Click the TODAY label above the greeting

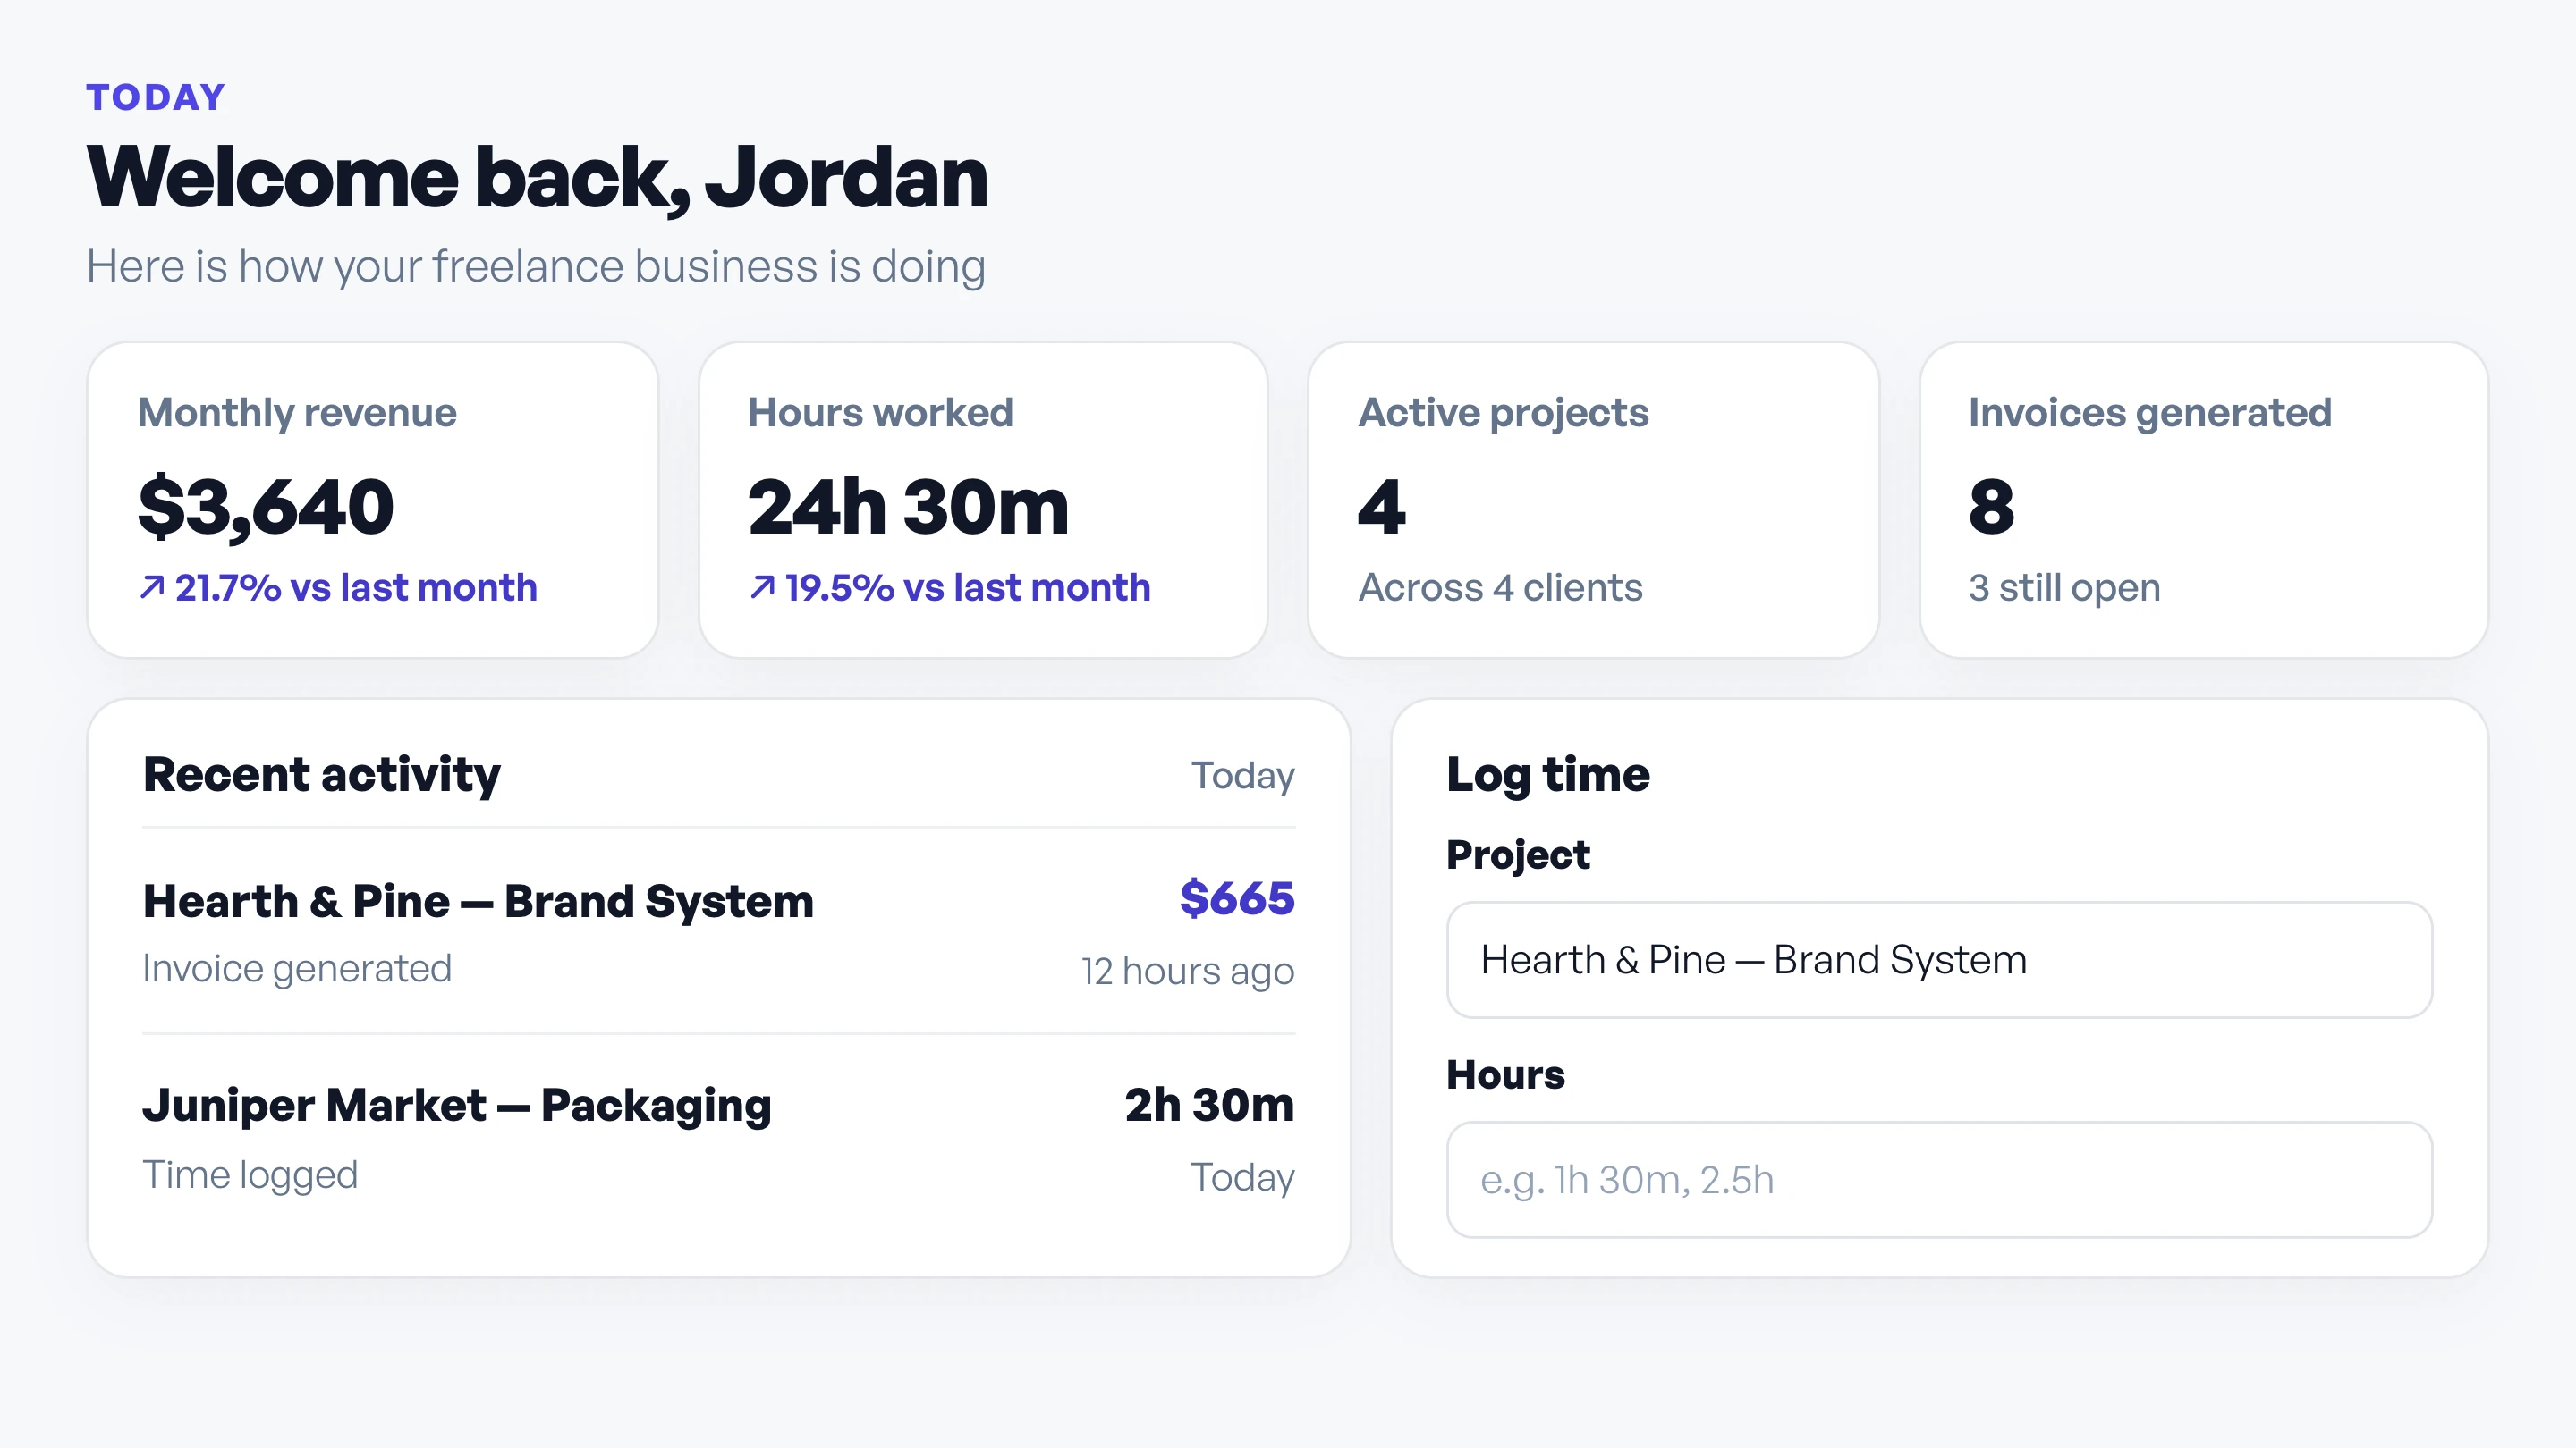click(x=156, y=98)
